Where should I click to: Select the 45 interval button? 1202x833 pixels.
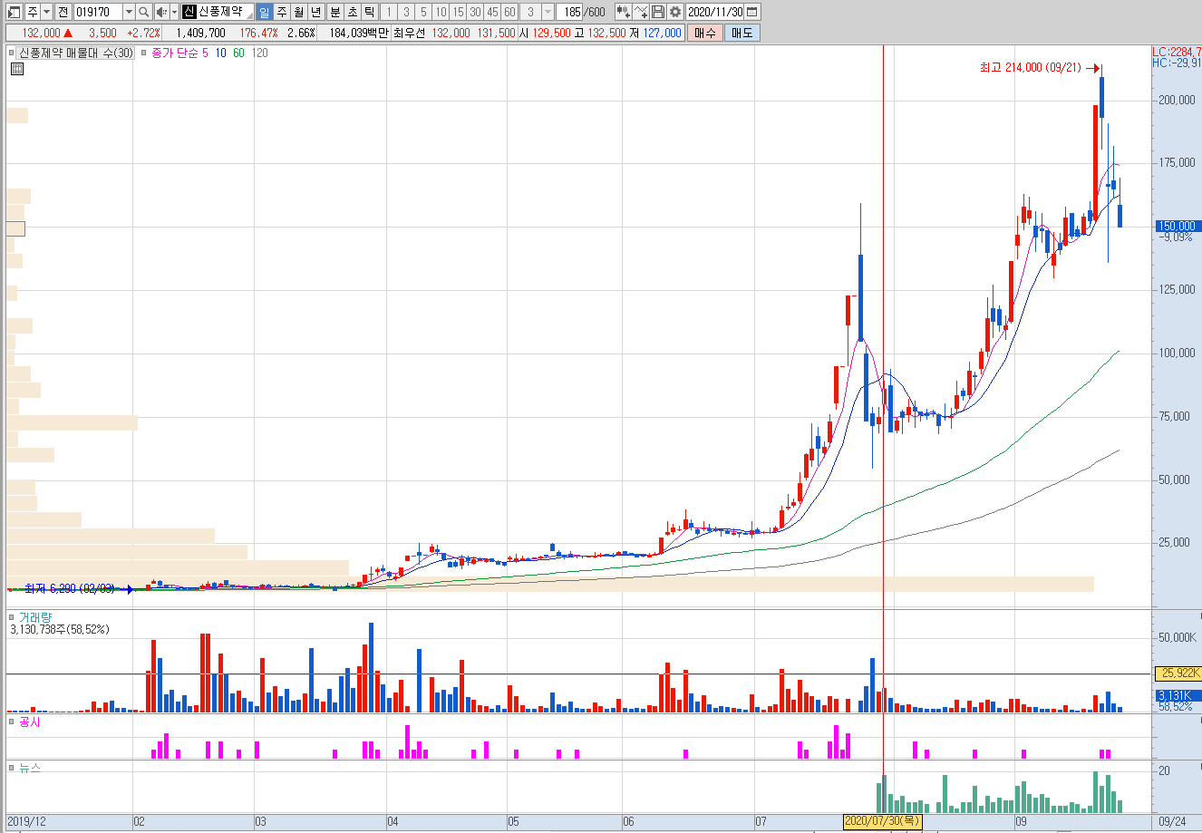[x=492, y=12]
